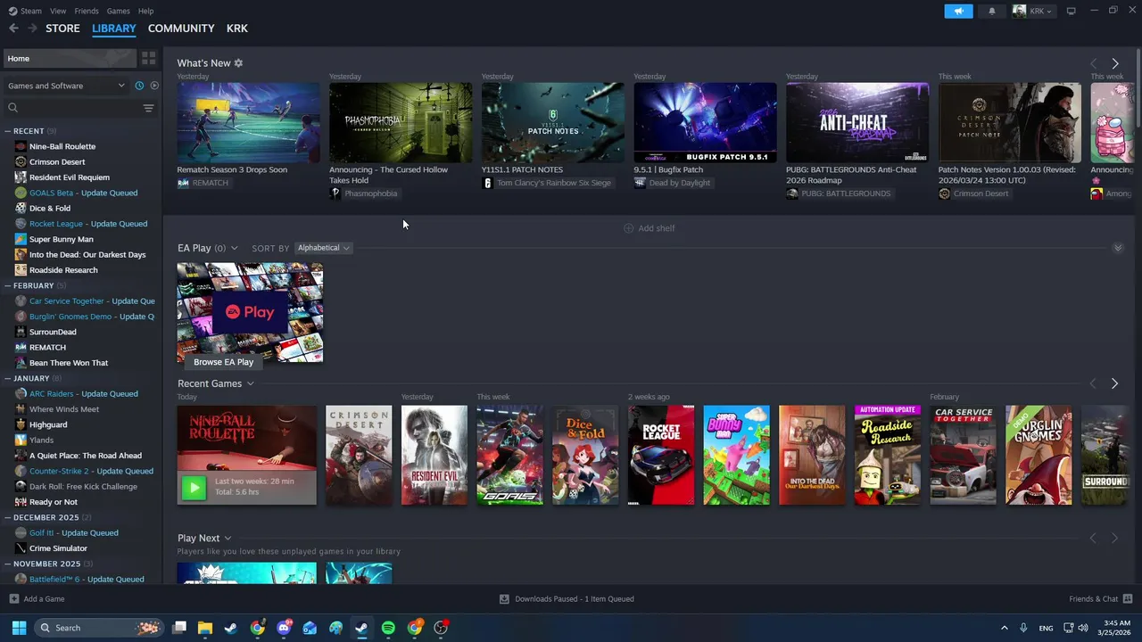Select the Home button in sidebar
This screenshot has width=1142, height=642.
coord(70,58)
